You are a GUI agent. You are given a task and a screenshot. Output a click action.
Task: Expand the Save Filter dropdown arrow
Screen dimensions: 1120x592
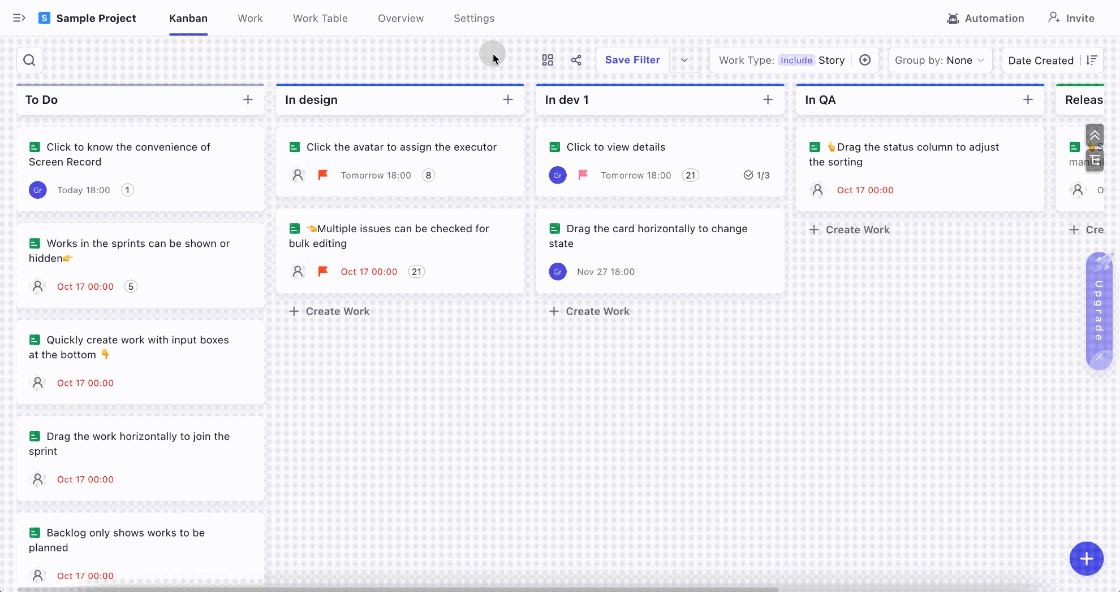[x=684, y=60]
